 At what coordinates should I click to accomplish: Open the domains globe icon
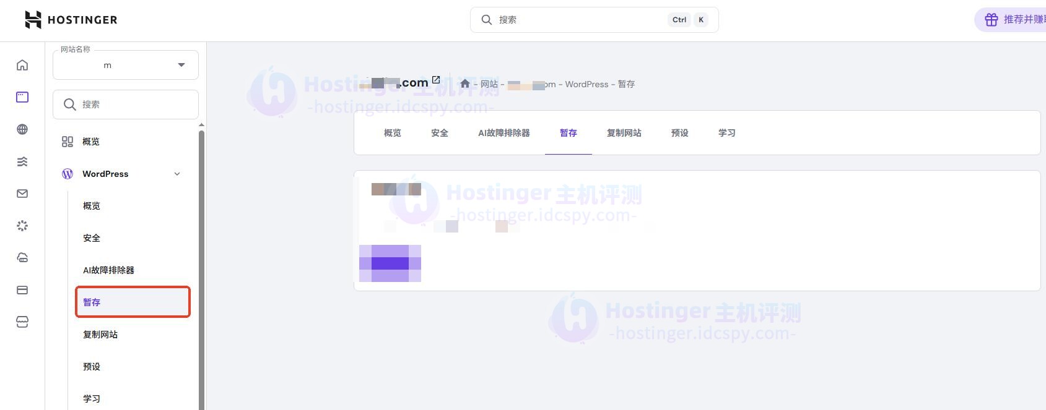tap(22, 129)
